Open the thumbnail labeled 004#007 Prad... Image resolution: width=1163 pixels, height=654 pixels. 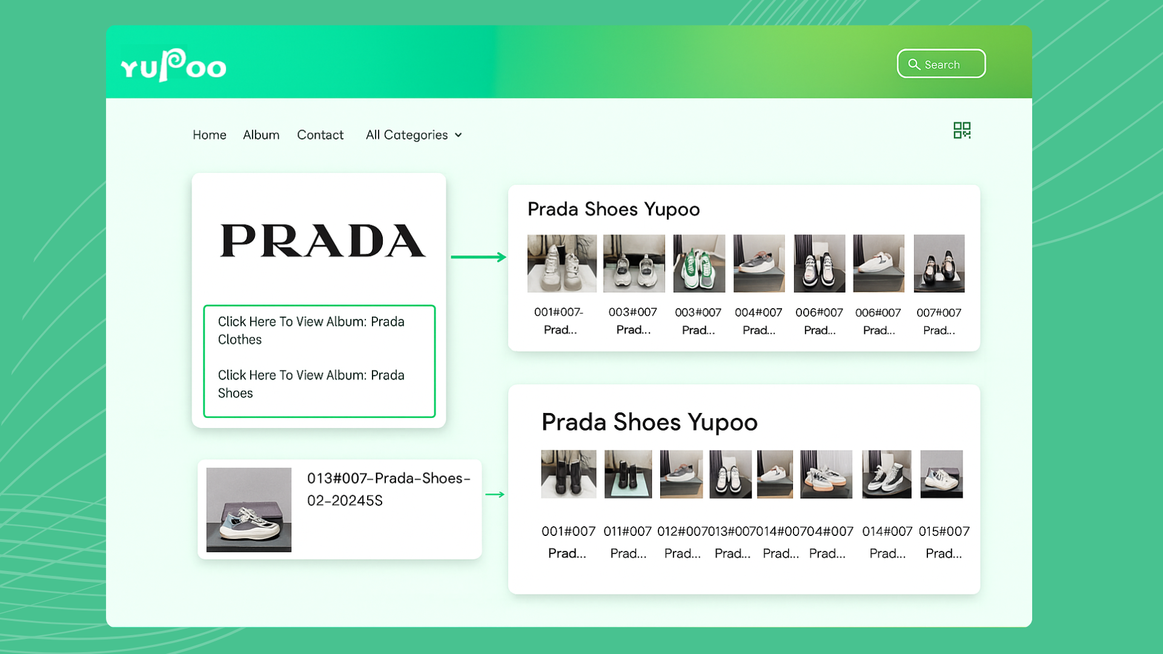point(759,263)
